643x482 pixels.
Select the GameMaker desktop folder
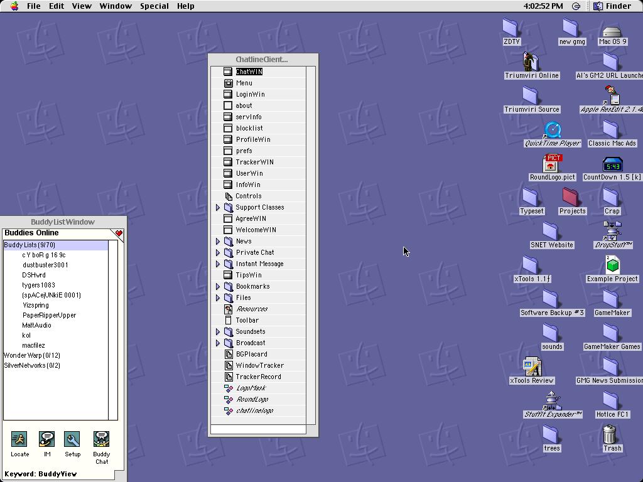(x=612, y=303)
